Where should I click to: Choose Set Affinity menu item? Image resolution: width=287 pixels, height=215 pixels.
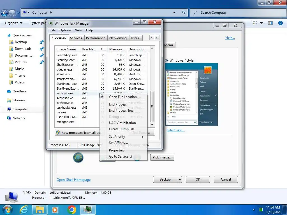point(118,143)
